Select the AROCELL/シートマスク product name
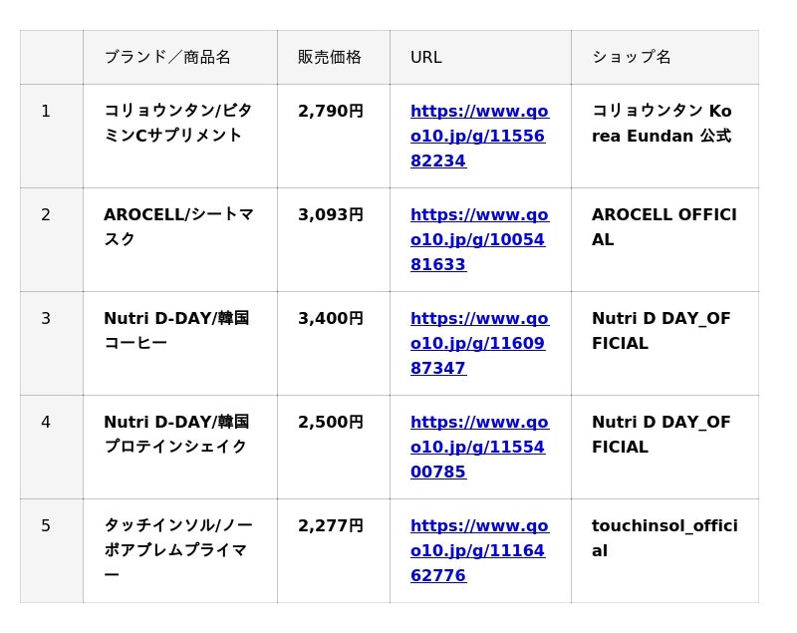This screenshot has width=797, height=633. pos(177,227)
